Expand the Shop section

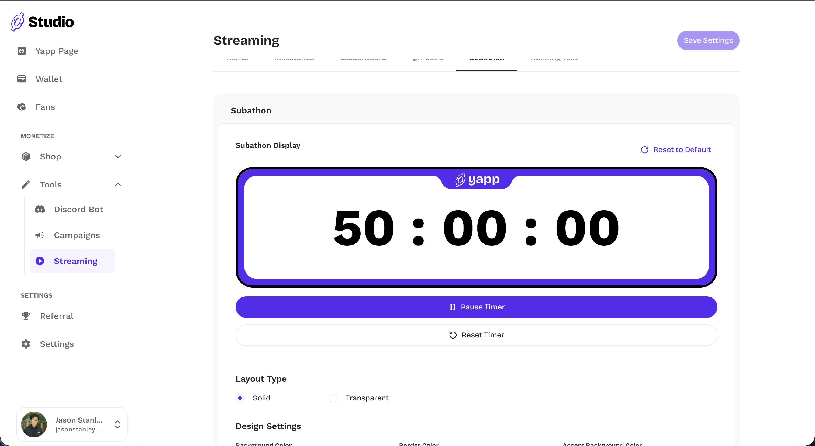tap(118, 156)
